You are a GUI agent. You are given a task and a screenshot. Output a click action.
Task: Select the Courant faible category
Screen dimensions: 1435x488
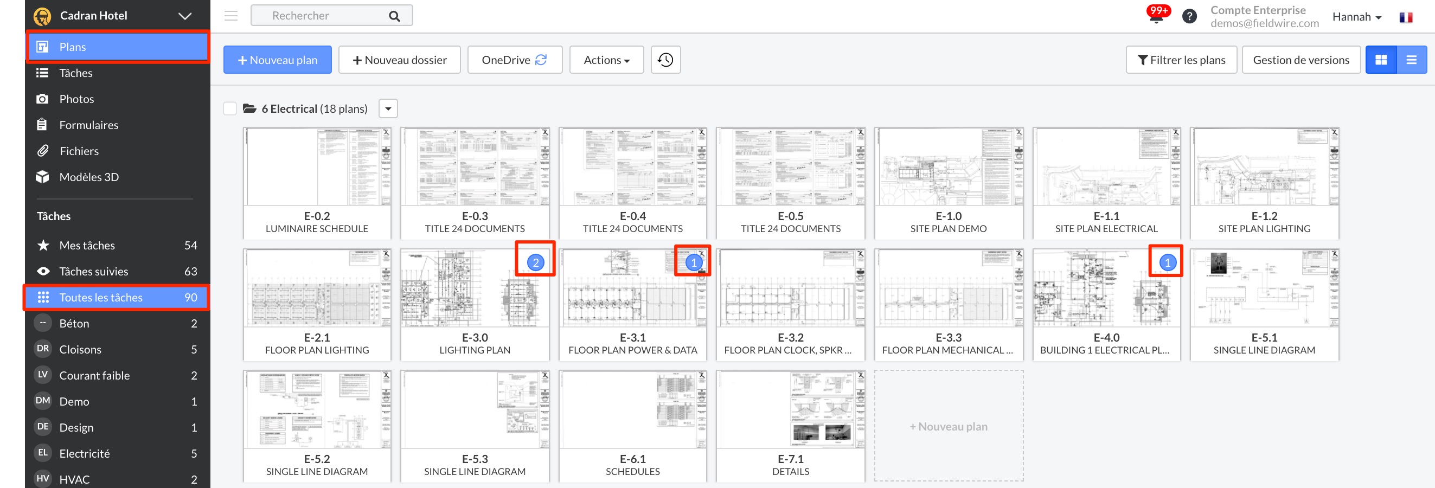(118, 375)
